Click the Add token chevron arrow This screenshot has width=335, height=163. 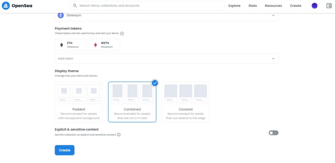pyautogui.click(x=273, y=59)
